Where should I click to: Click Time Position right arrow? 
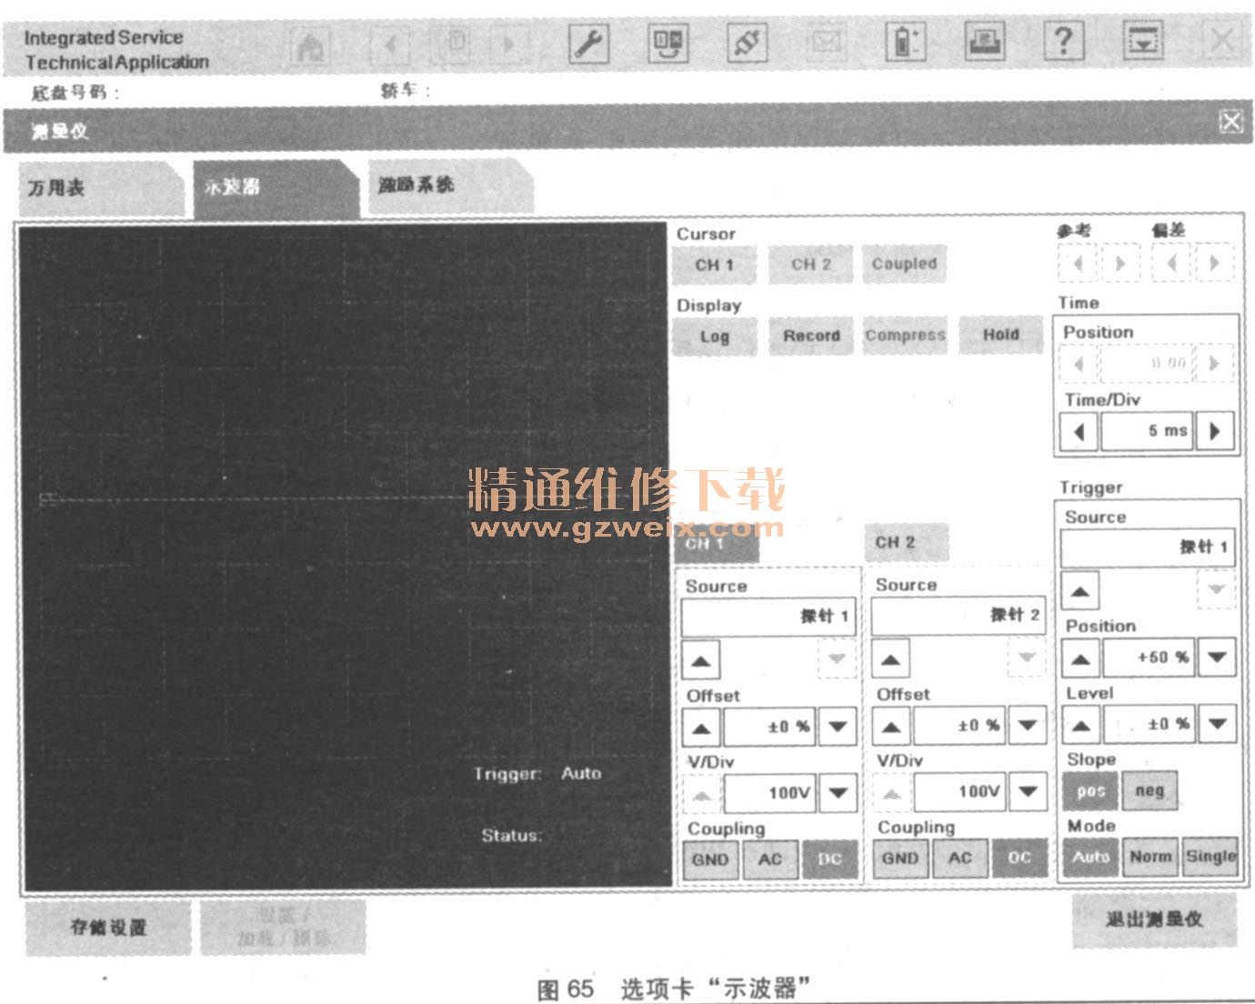click(x=1214, y=364)
